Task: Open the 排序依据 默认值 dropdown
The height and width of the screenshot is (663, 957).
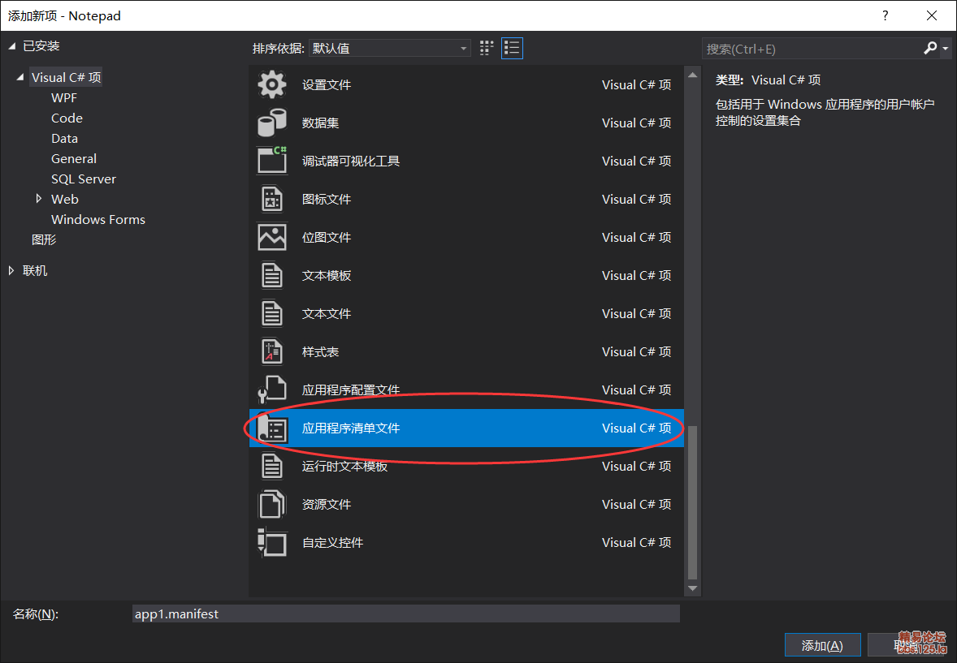Action: tap(389, 48)
